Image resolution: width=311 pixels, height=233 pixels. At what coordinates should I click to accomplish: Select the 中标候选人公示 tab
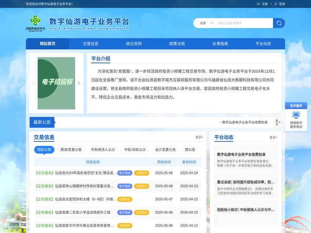click(103, 150)
